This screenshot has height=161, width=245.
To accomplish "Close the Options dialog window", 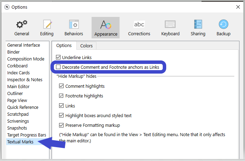I will coord(238,7).
